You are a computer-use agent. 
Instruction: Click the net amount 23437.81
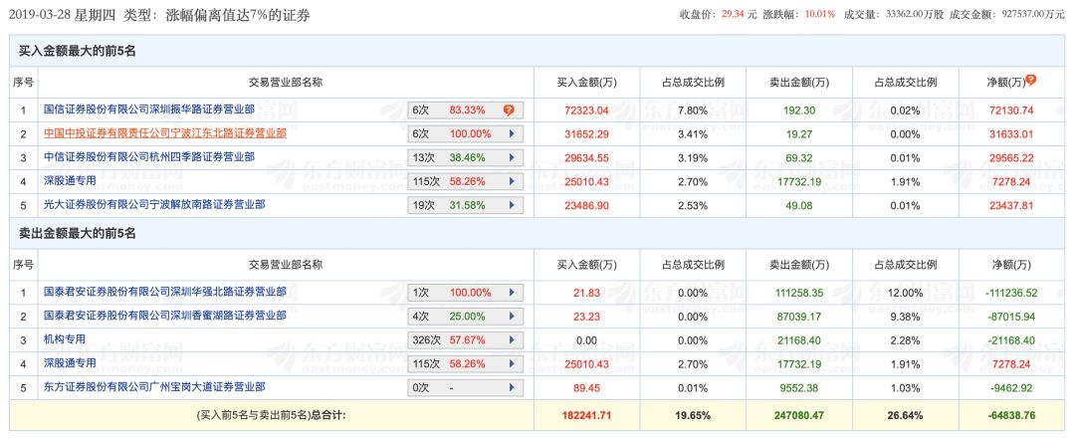pos(1011,205)
